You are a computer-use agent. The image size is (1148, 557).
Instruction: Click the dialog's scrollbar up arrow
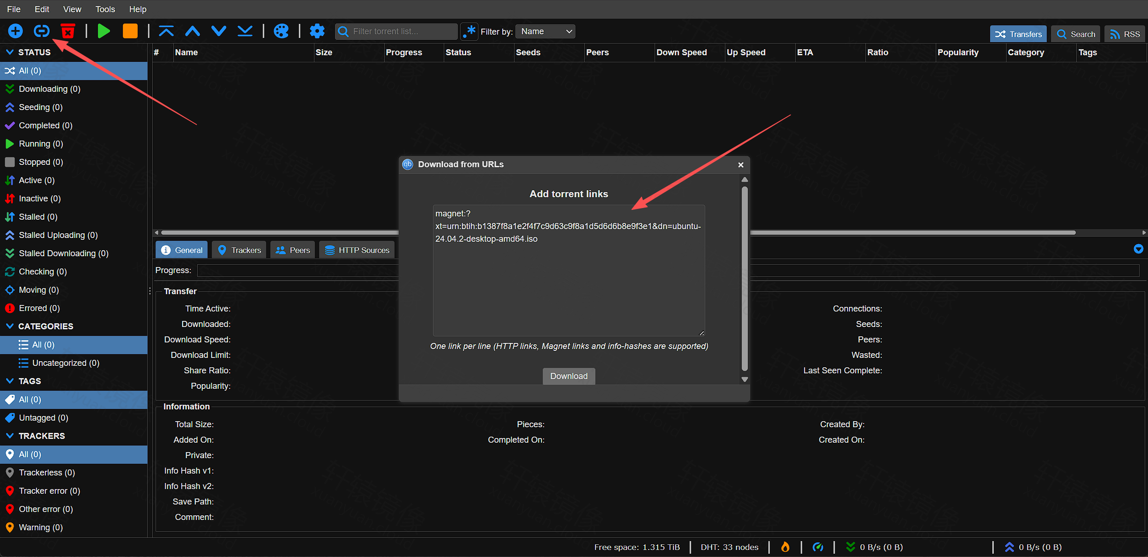tap(745, 180)
